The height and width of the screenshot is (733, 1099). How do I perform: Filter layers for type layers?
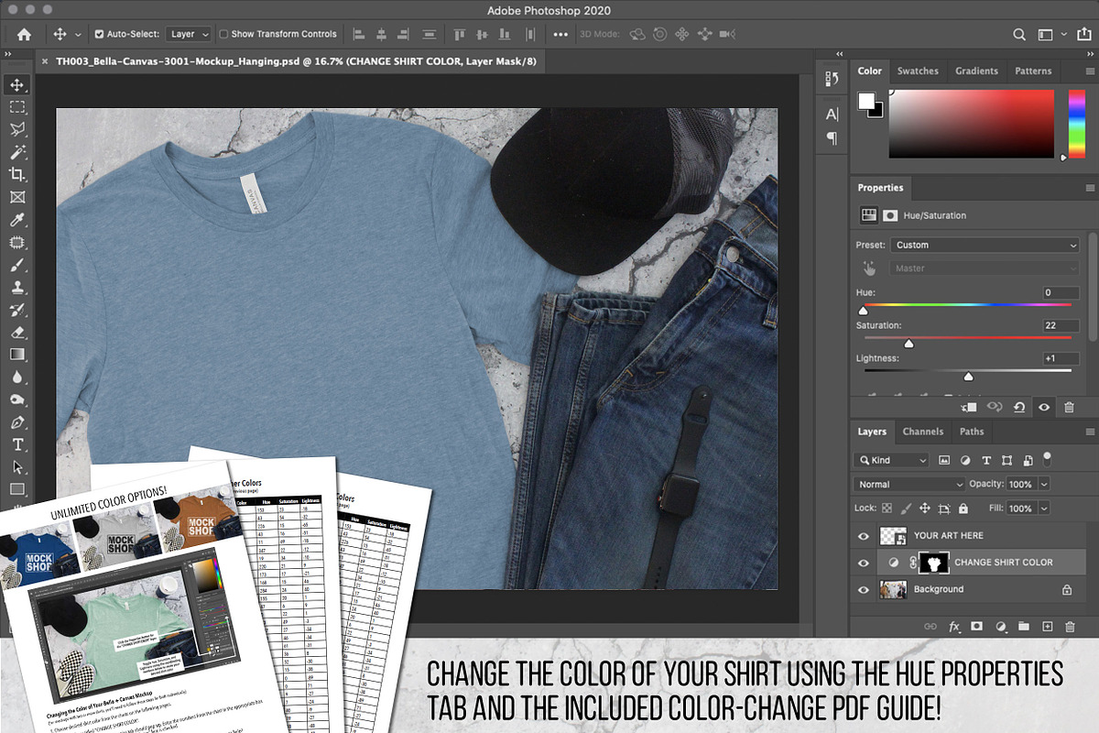pyautogui.click(x=986, y=460)
